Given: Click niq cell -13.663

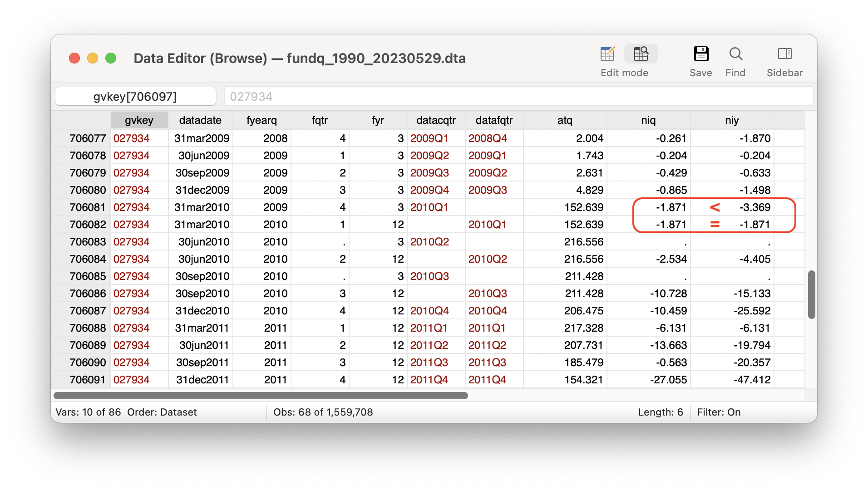Looking at the screenshot, I should pyautogui.click(x=648, y=345).
